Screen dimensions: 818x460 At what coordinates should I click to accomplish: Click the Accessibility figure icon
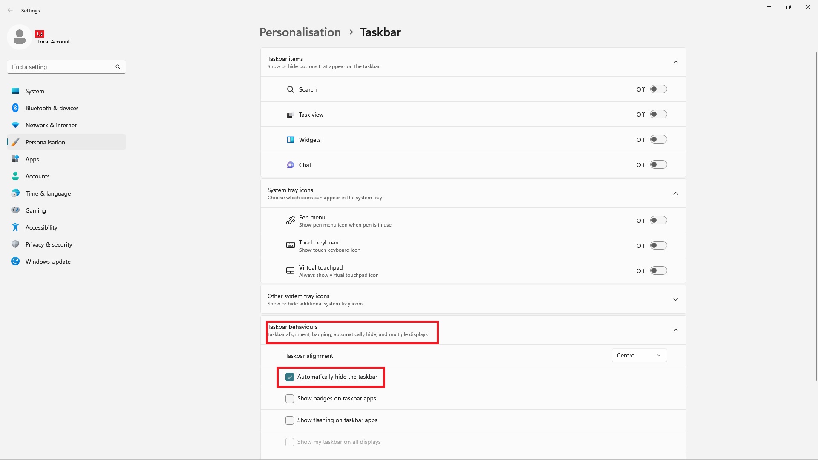pyautogui.click(x=15, y=227)
